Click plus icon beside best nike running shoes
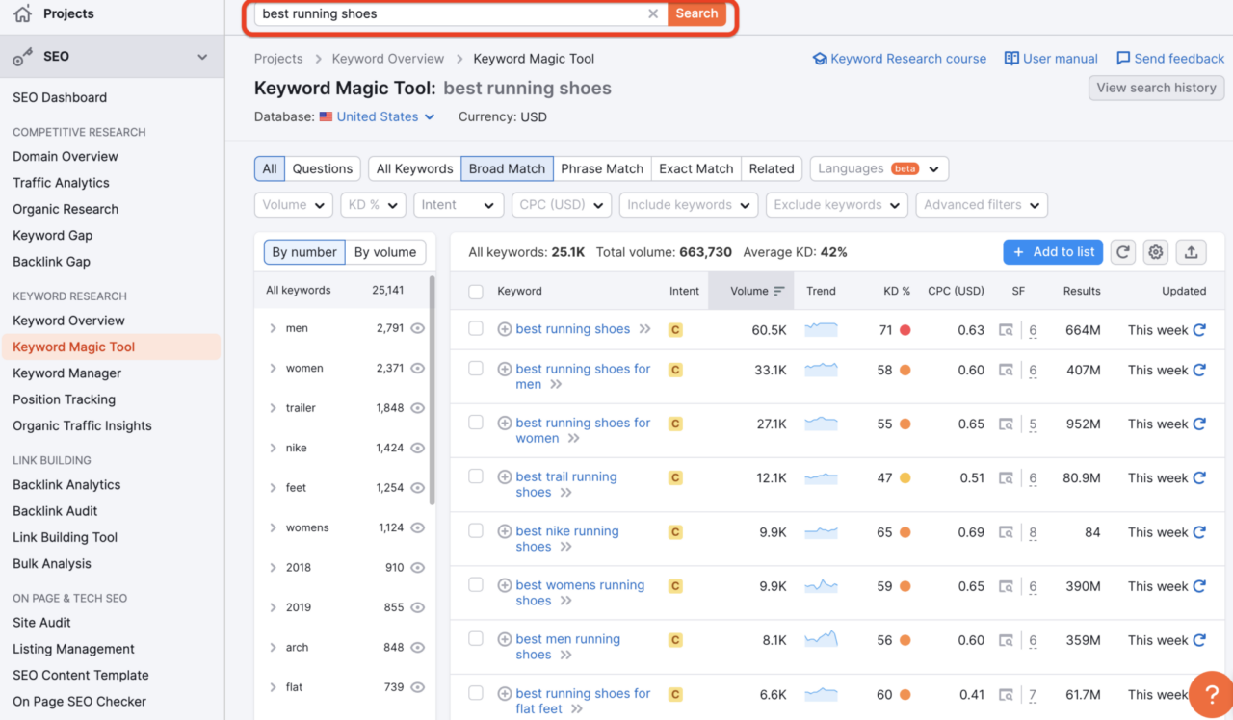 504,531
